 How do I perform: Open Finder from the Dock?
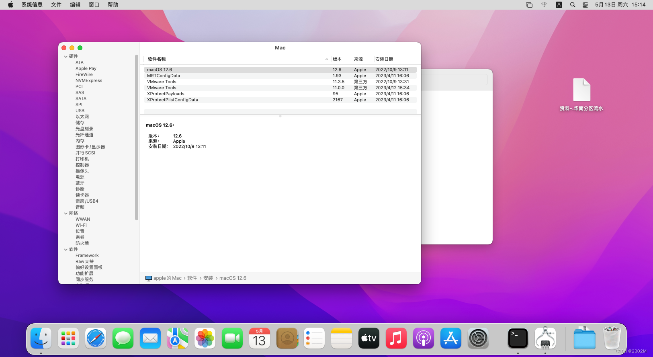[41, 338]
